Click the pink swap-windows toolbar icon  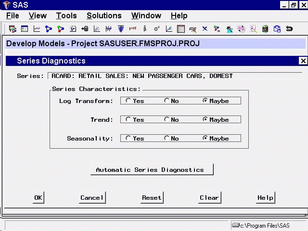click(x=241, y=29)
